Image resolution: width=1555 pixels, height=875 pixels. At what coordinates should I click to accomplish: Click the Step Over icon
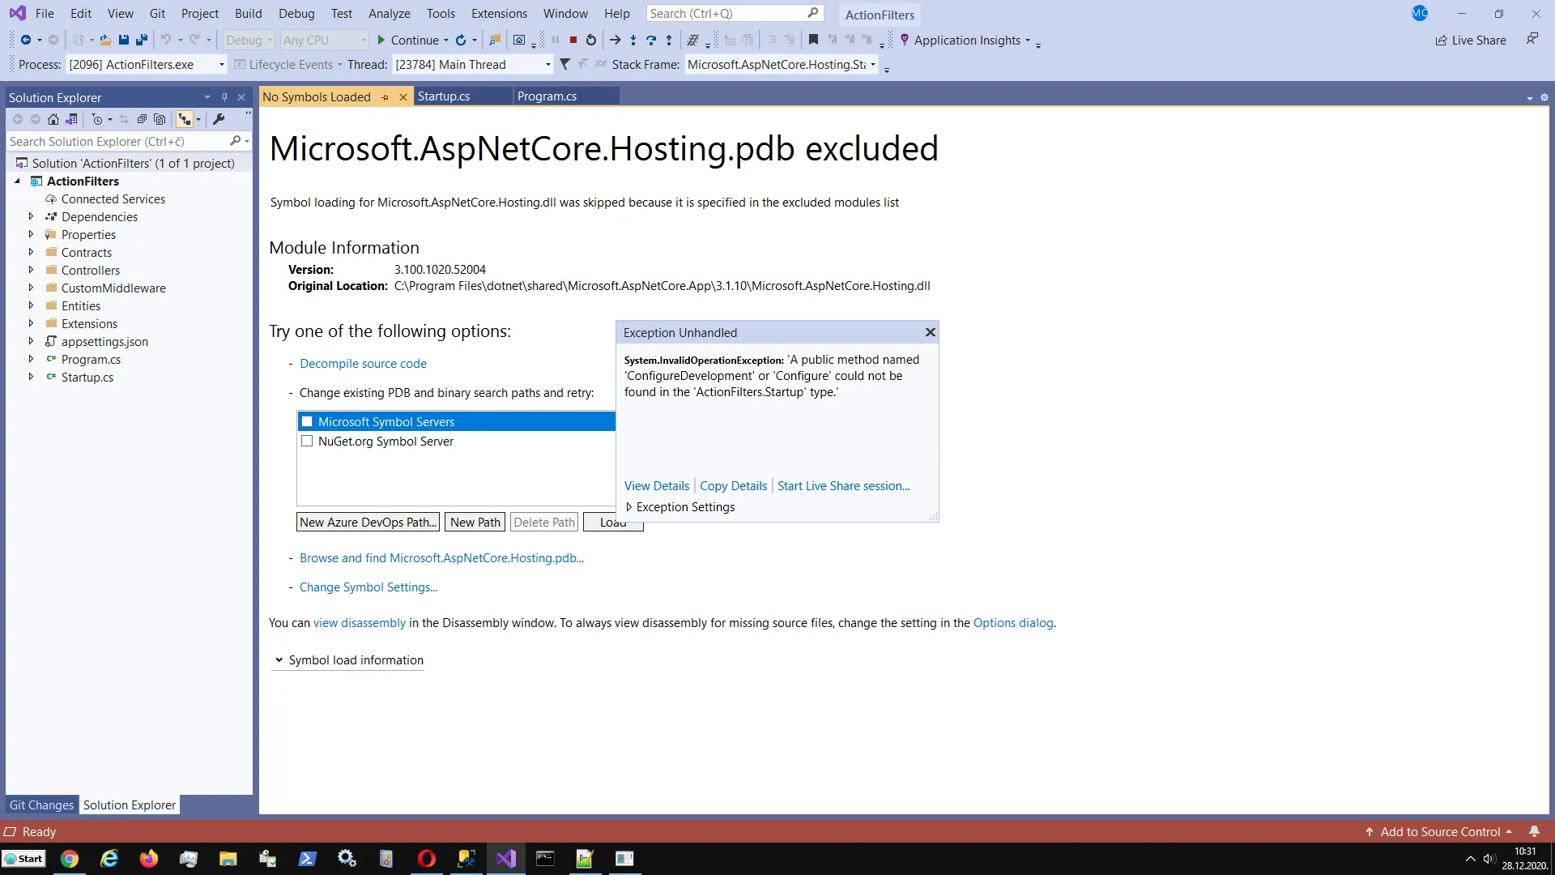pos(651,40)
